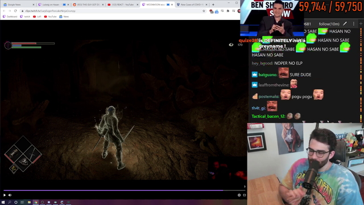Play the Twitch clip

pos(5,195)
